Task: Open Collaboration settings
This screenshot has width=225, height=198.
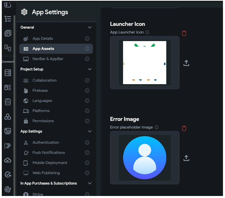Action: tap(56, 80)
